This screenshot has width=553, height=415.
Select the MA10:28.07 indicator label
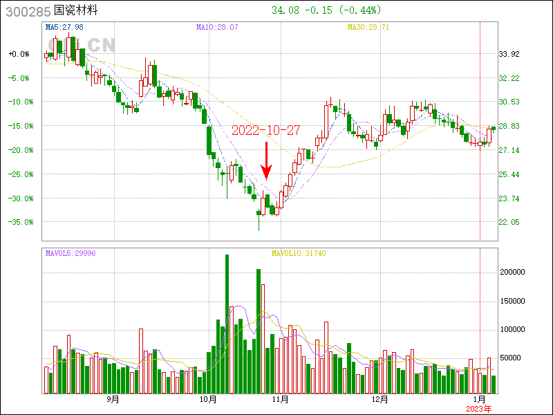[217, 27]
